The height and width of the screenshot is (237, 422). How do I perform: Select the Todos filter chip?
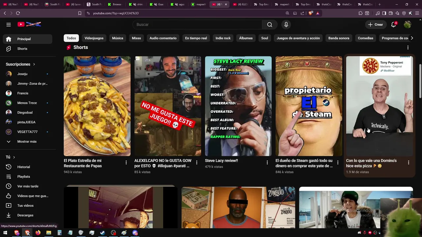pyautogui.click(x=71, y=38)
